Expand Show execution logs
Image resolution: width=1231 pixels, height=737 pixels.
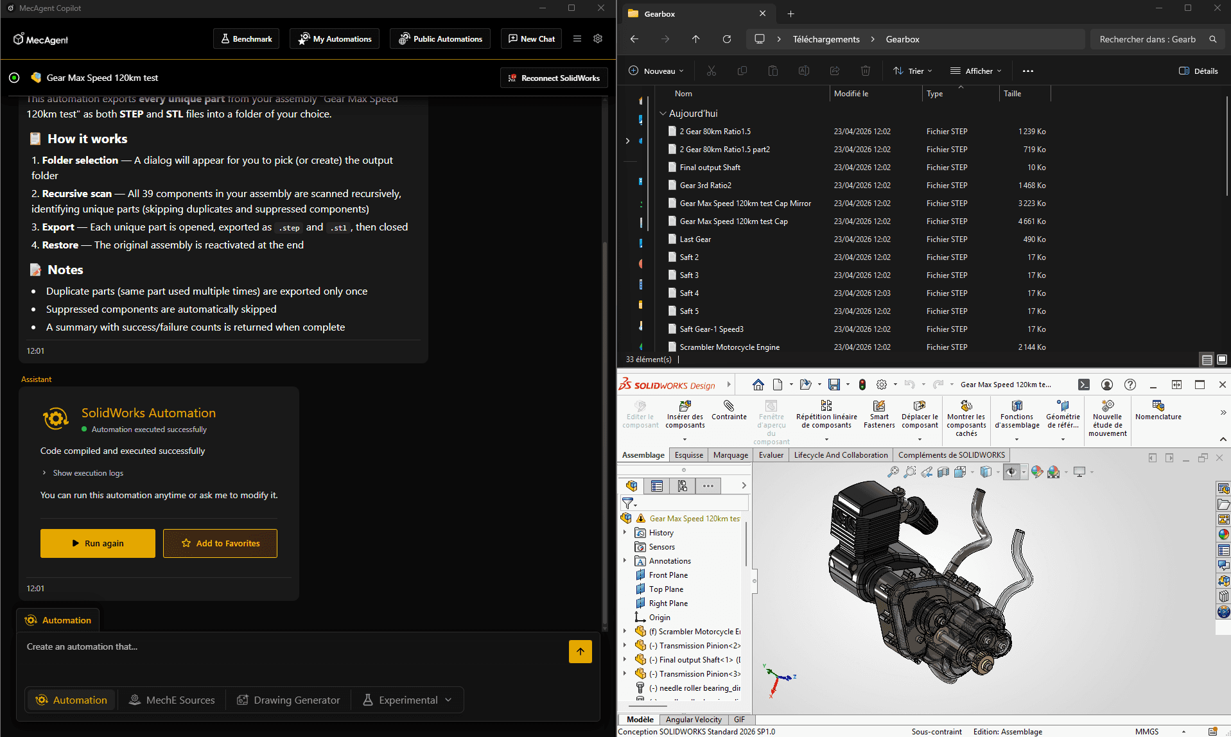point(88,473)
